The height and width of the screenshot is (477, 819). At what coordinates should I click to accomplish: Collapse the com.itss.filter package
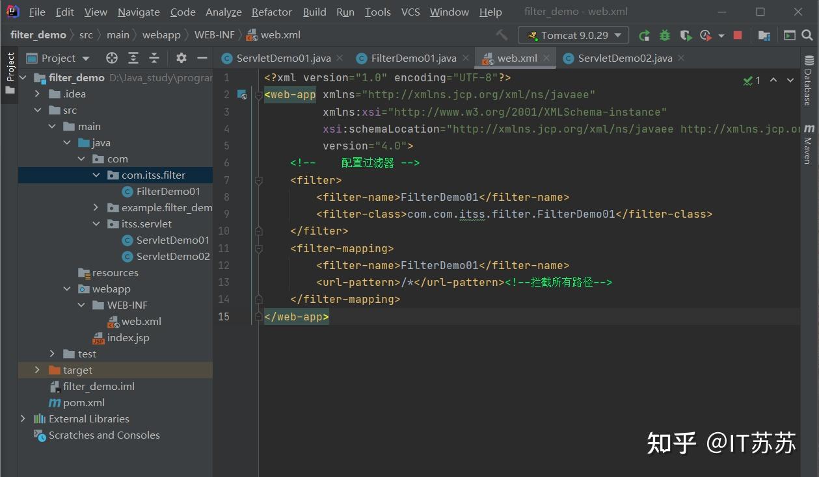pyautogui.click(x=96, y=175)
